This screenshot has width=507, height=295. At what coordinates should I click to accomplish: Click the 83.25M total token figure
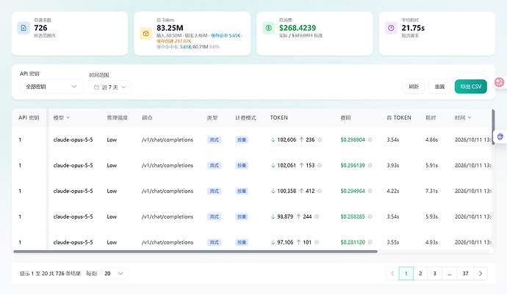[x=170, y=28]
